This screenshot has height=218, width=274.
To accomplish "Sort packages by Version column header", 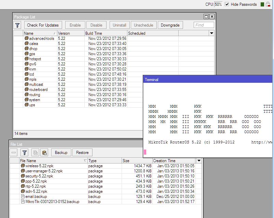I will click(x=71, y=33).
